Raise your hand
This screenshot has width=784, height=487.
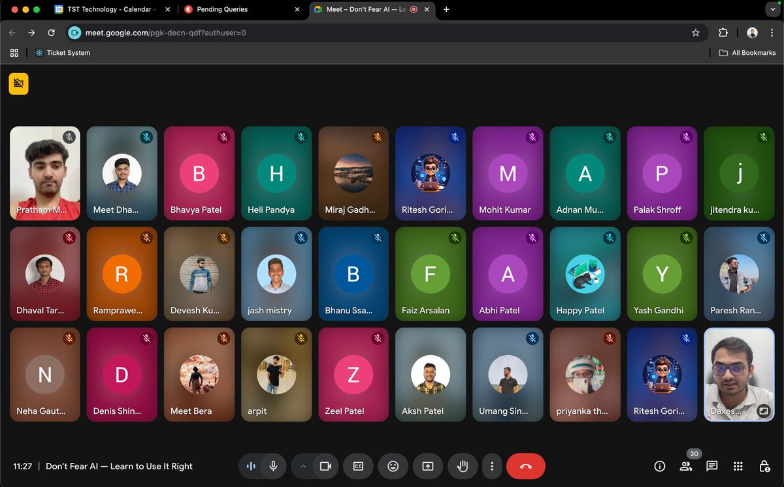click(462, 466)
